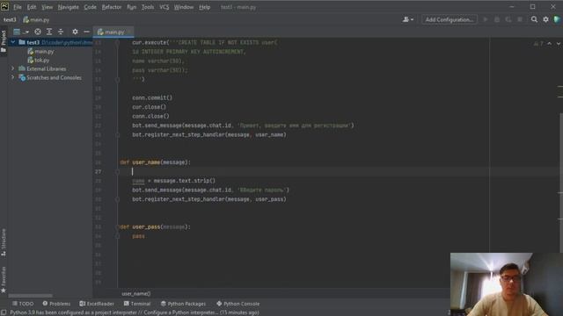The width and height of the screenshot is (563, 316).
Task: Click test3 breadcrumb in navigation bar
Action: (x=10, y=19)
